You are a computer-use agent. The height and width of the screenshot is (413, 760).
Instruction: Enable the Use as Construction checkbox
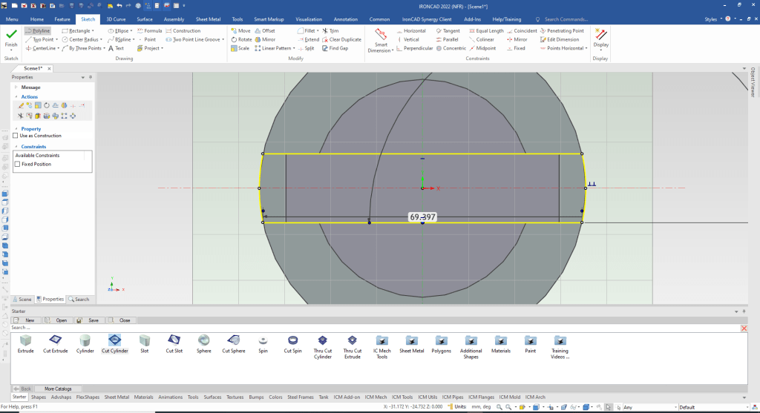[16, 136]
